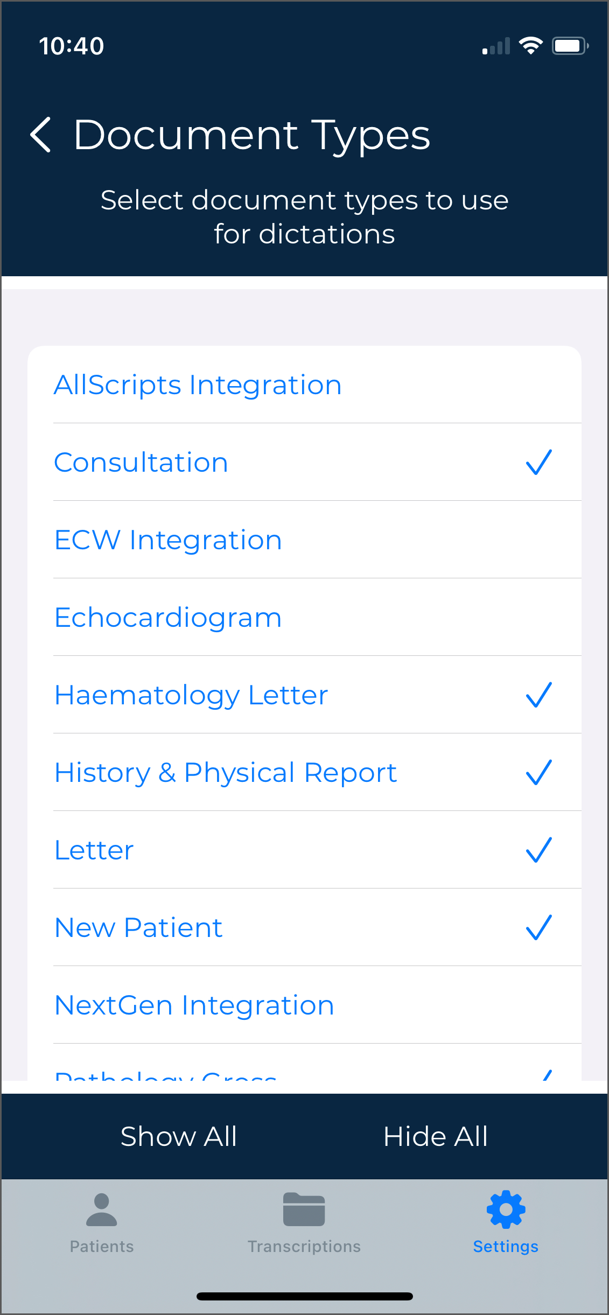This screenshot has height=1315, width=609.
Task: Enable ECW Integration document type
Action: tap(169, 540)
